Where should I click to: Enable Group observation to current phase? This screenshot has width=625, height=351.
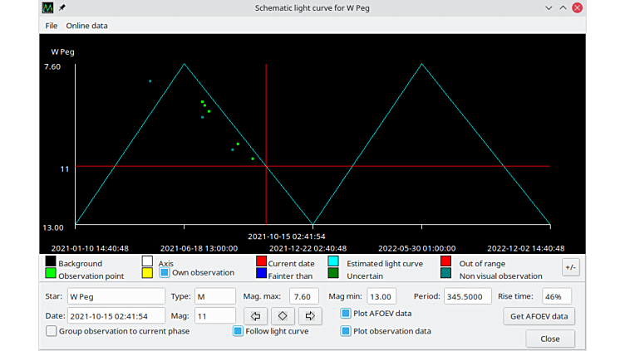(x=52, y=331)
